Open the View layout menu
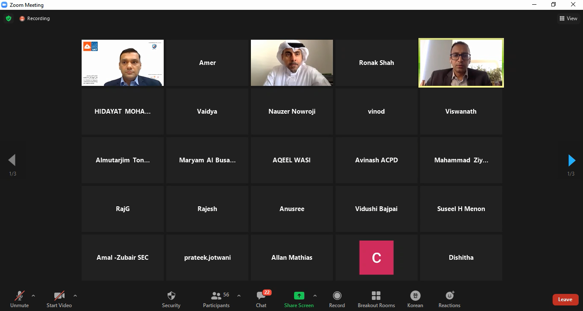The image size is (583, 311). 568,18
